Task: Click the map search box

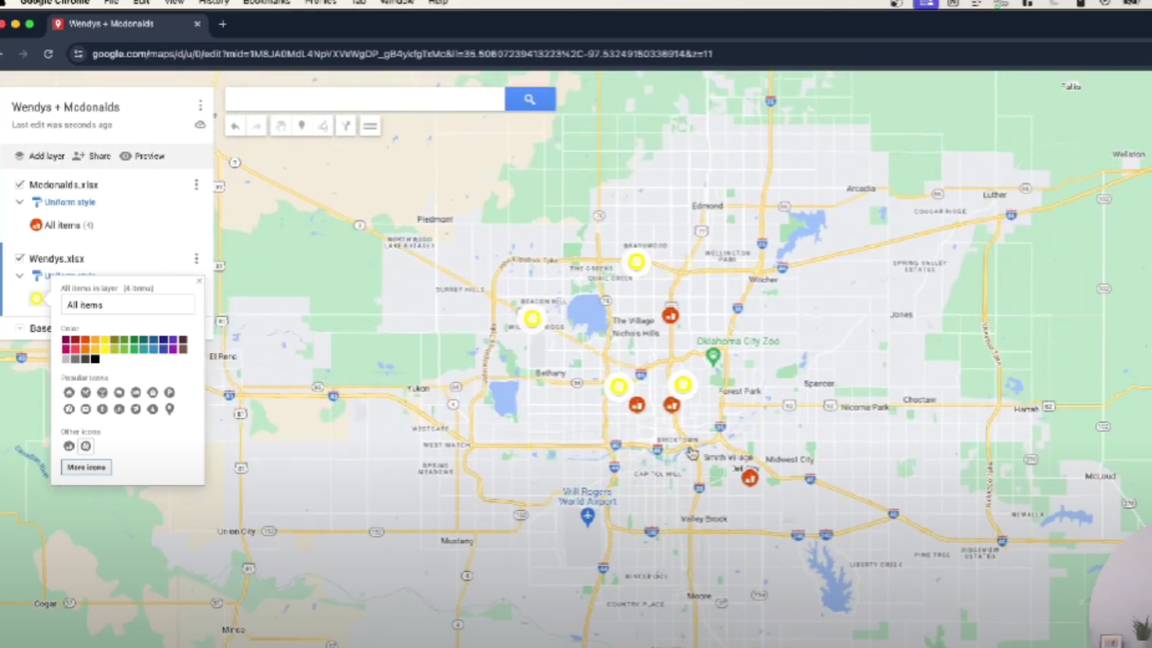Action: (x=365, y=99)
